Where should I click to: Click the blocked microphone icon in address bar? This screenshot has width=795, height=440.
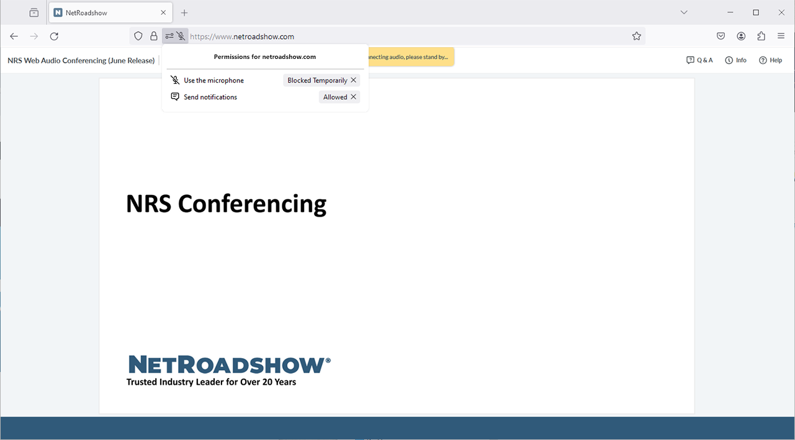click(x=181, y=36)
